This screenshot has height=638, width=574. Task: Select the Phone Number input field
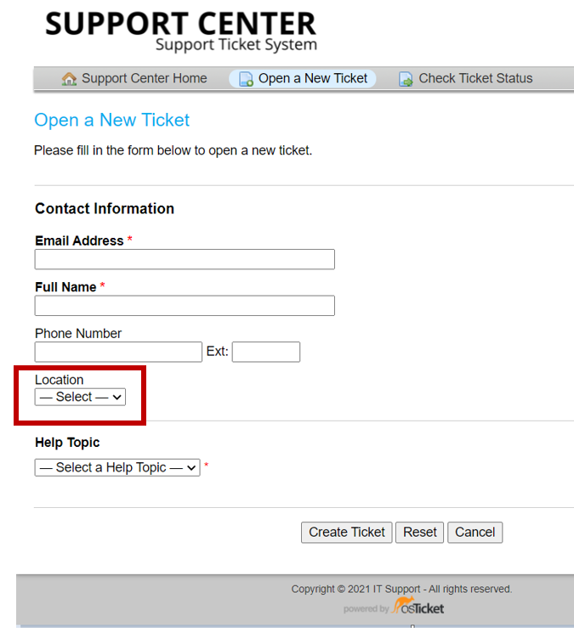(118, 352)
